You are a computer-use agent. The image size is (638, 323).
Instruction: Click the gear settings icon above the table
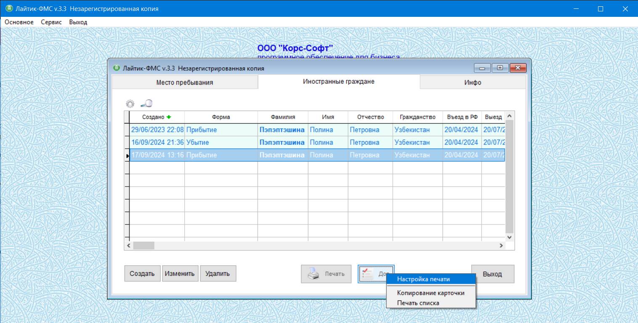pos(130,104)
